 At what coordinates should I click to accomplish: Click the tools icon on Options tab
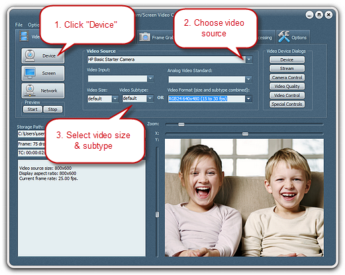(x=284, y=36)
